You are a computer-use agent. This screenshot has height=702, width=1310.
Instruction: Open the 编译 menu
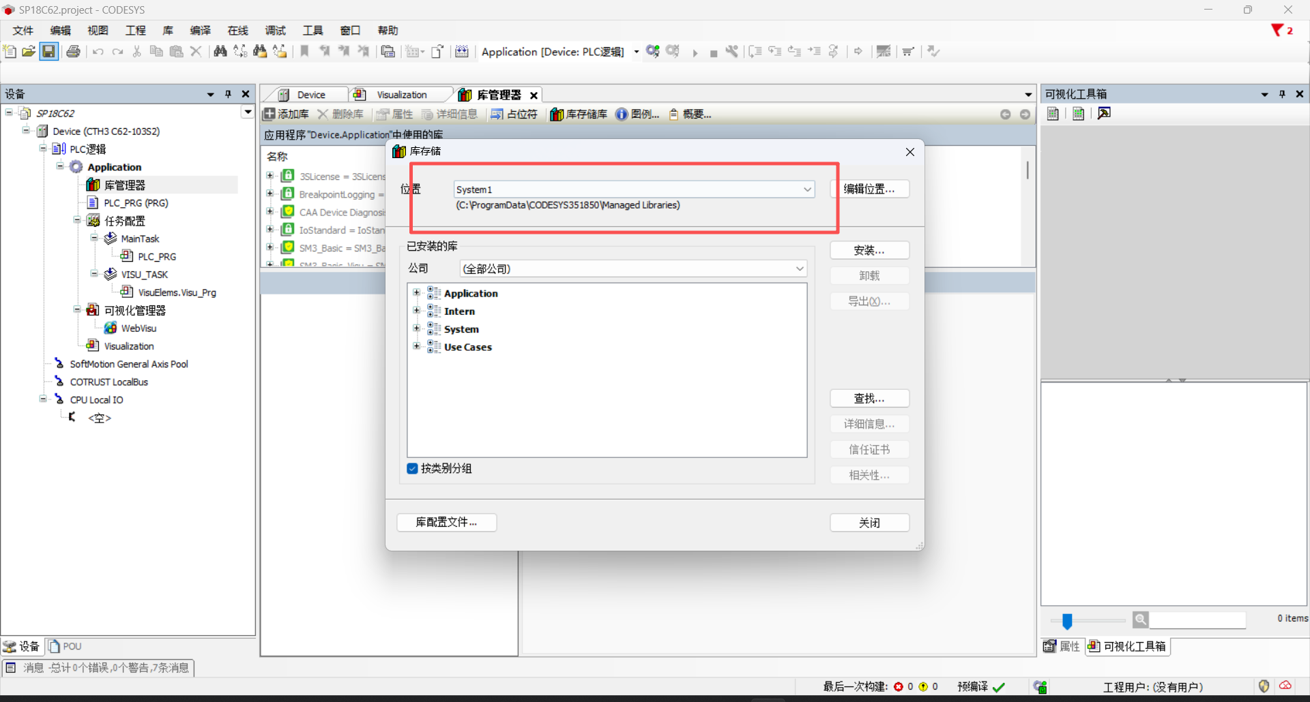pyautogui.click(x=201, y=31)
